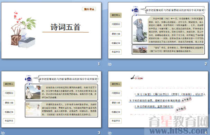Click learning objective 1 underlined text in slide 4
The width and height of the screenshot is (210, 135).
tap(167, 98)
